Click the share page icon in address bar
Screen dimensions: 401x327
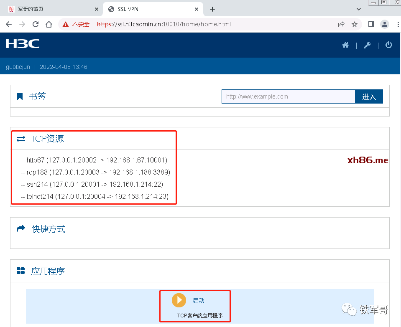pos(342,24)
